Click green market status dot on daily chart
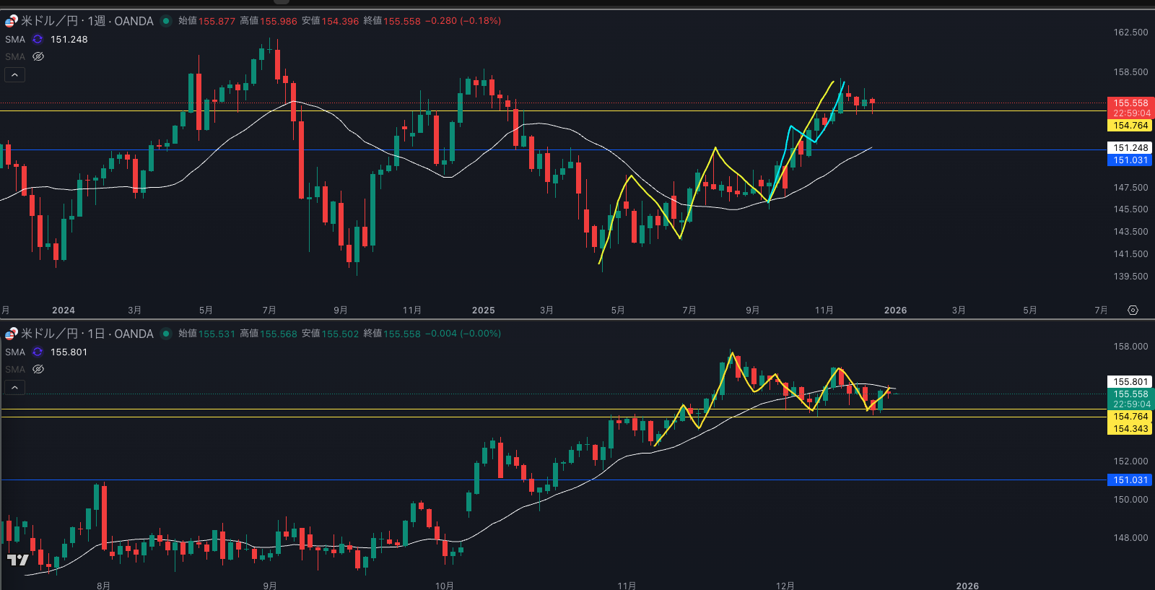 click(x=166, y=334)
